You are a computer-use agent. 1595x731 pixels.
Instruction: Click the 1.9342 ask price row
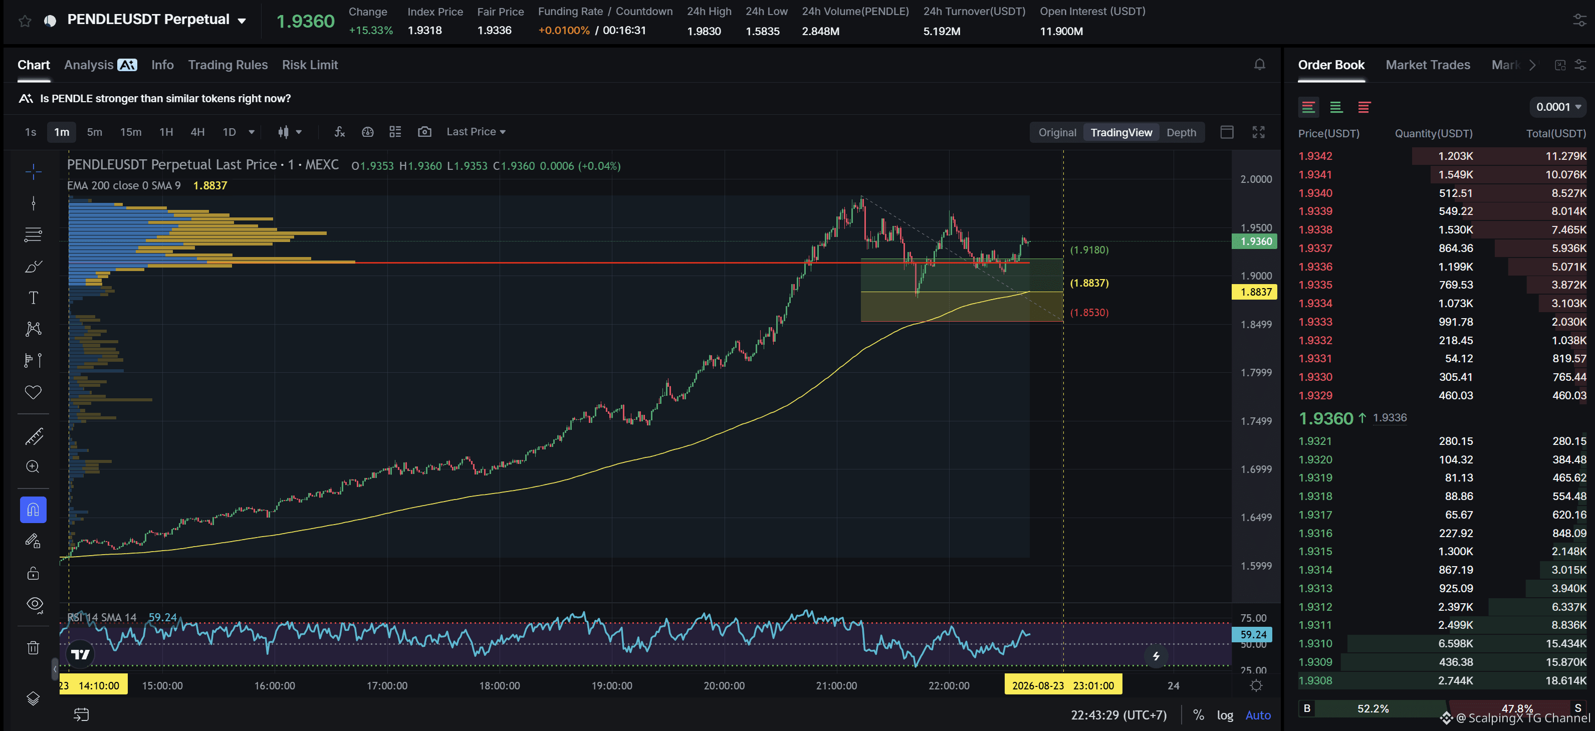1442,156
